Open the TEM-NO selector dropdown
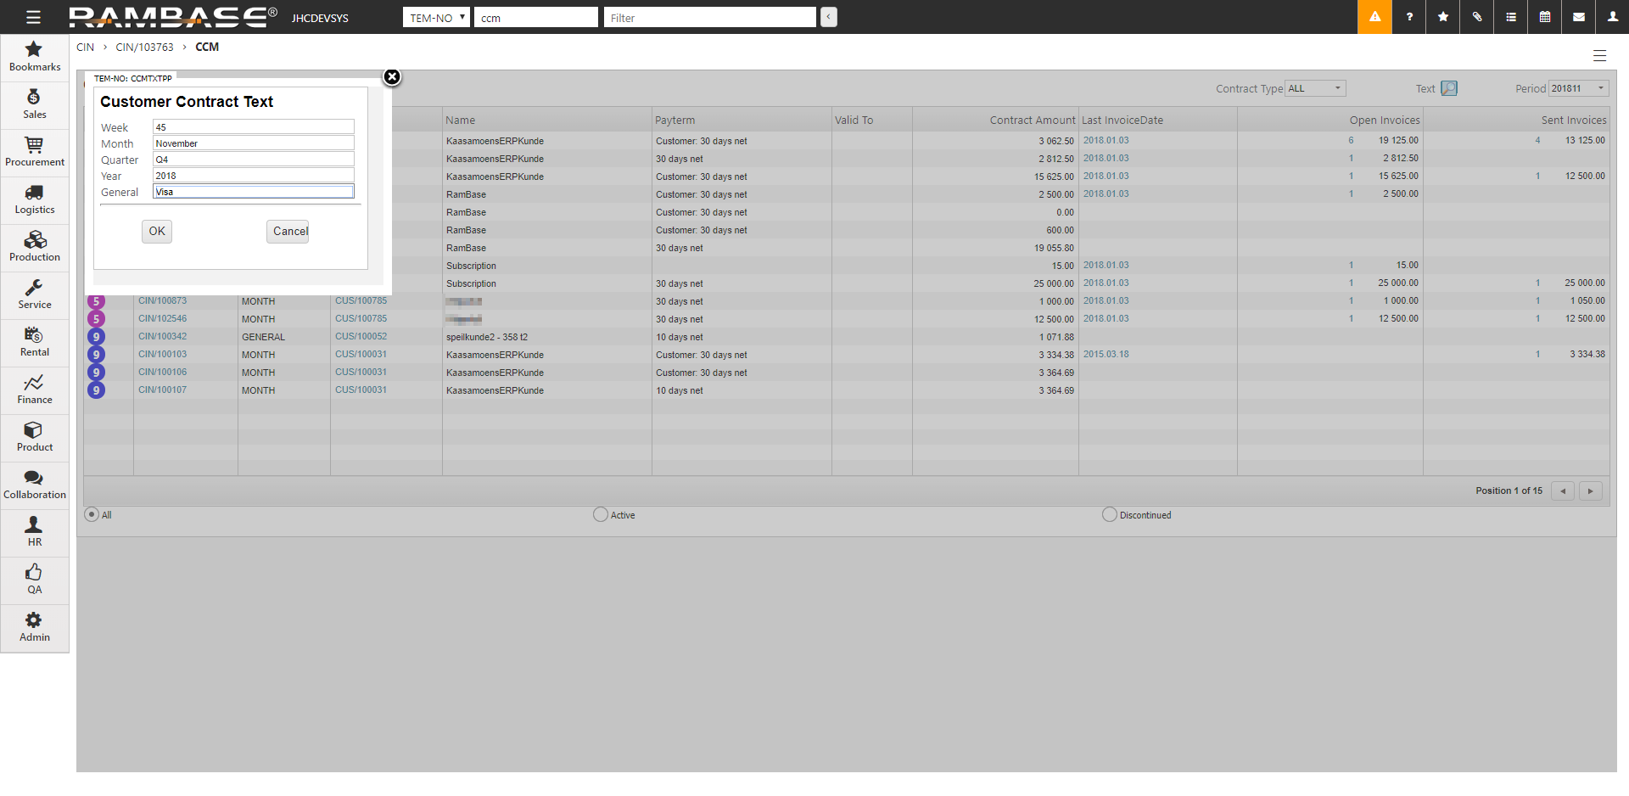The image size is (1629, 796). pyautogui.click(x=436, y=18)
